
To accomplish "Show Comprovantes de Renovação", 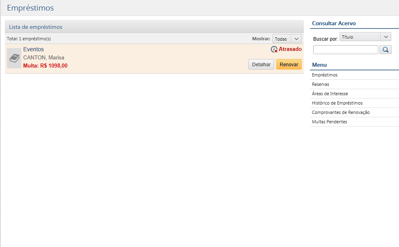I will pos(340,112).
